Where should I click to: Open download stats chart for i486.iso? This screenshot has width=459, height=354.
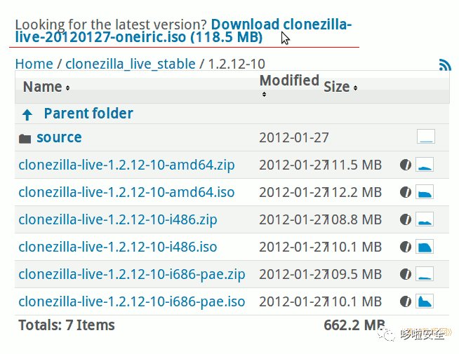[425, 247]
